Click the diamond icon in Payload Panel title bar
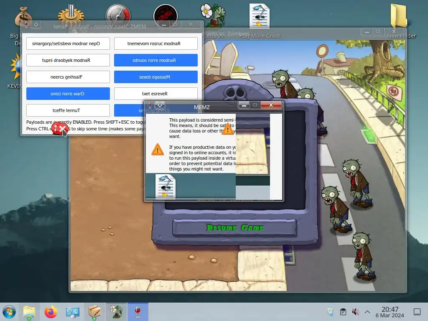 [x=36, y=25]
